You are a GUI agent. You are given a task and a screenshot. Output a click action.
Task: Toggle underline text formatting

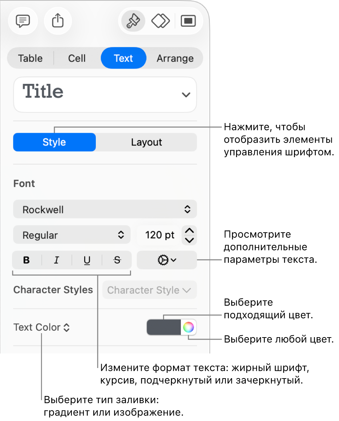point(87,260)
